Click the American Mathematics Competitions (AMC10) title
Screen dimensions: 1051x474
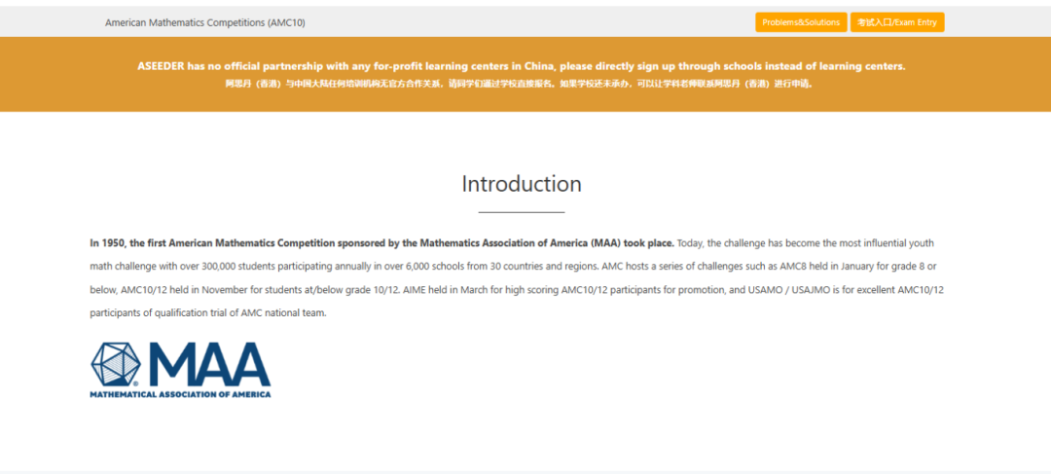pyautogui.click(x=205, y=22)
